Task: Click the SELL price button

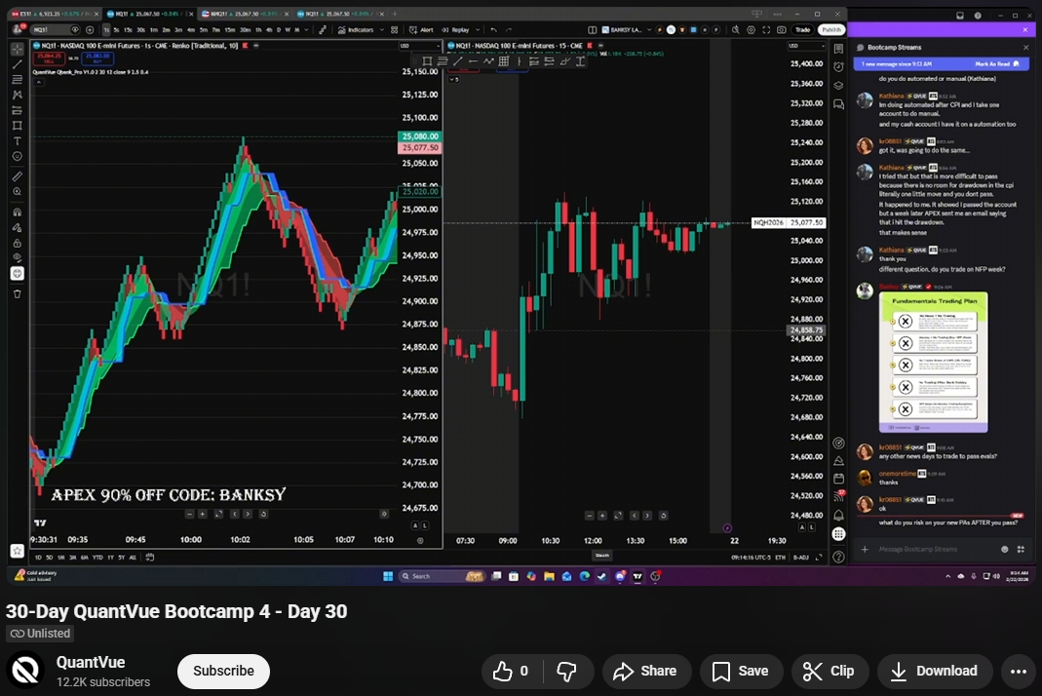Action: [x=49, y=58]
